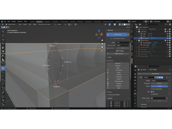
Task: Select the Rotate tool in left toolbar
Action: (x=3, y=43)
